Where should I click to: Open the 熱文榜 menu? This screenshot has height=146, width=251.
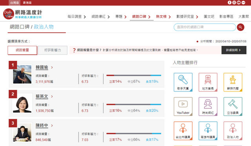pos(161,16)
